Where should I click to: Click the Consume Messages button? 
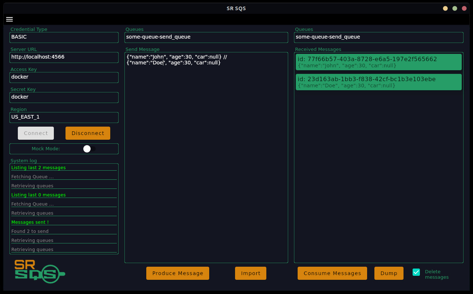click(332, 273)
